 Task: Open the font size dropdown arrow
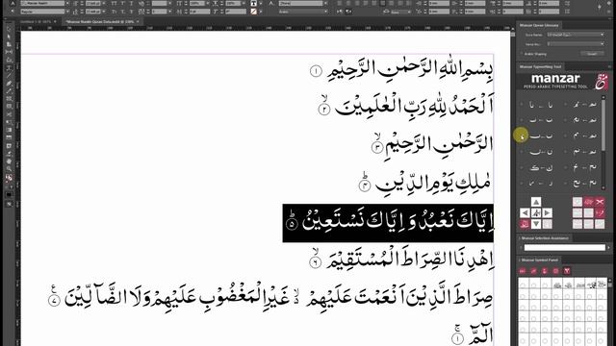click(104, 3)
